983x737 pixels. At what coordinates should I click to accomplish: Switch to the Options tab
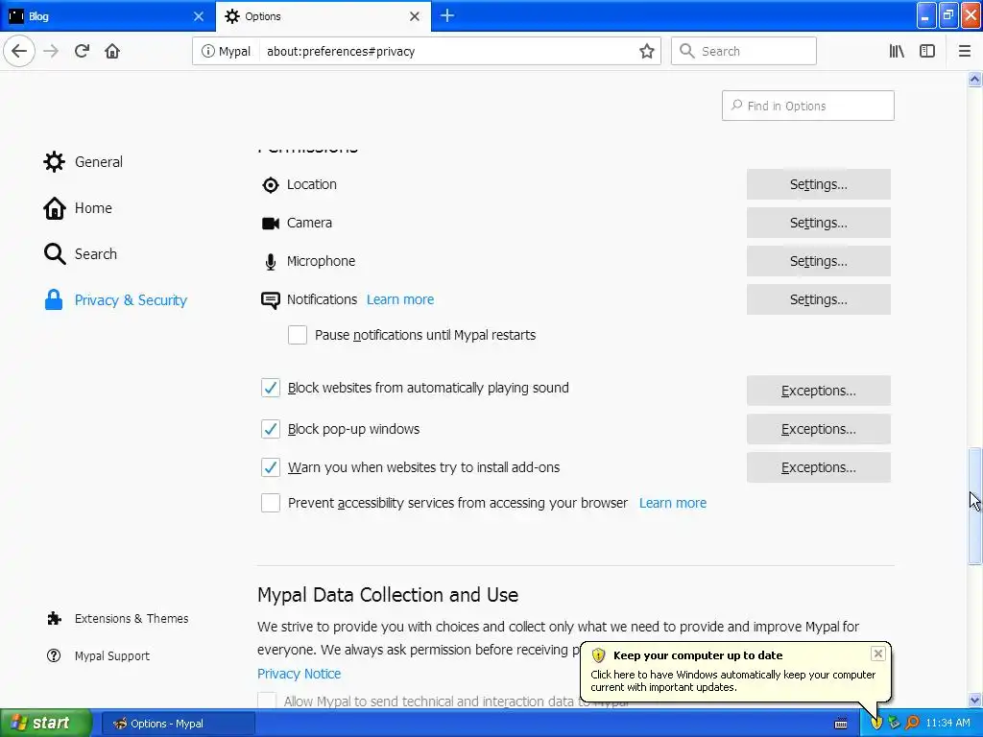(x=323, y=16)
